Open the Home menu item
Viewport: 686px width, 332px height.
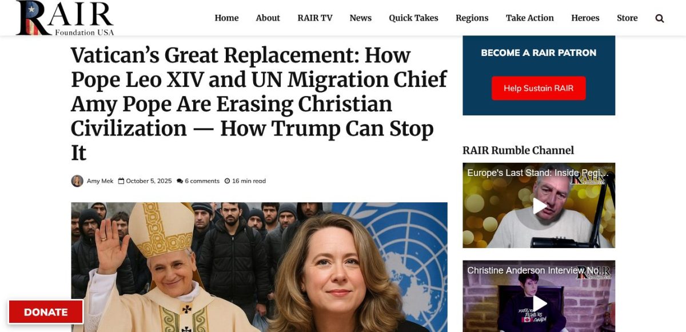(226, 18)
